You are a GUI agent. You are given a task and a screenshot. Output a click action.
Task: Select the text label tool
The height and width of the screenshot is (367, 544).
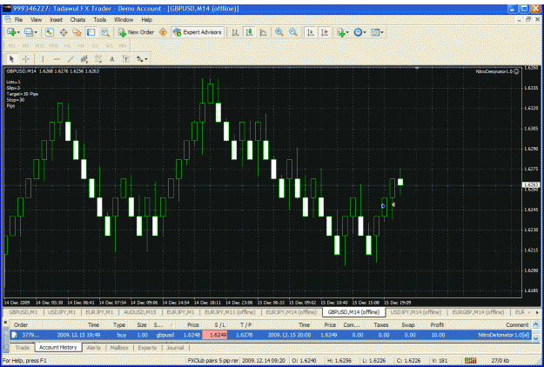click(x=126, y=59)
